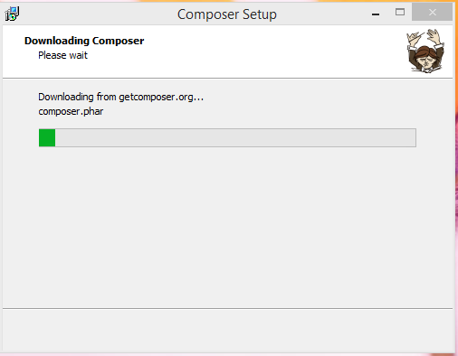Click the blank area below the progress bar
This screenshot has height=356, width=458.
[227, 226]
